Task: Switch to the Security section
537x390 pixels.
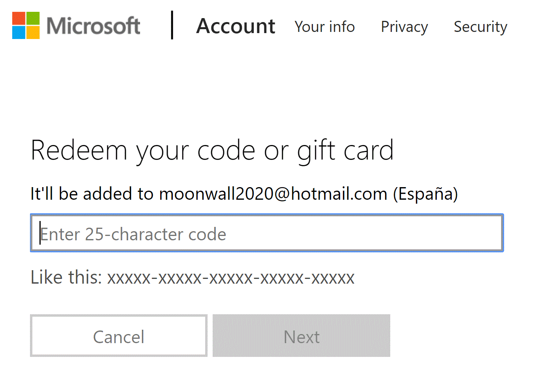Action: pos(480,27)
